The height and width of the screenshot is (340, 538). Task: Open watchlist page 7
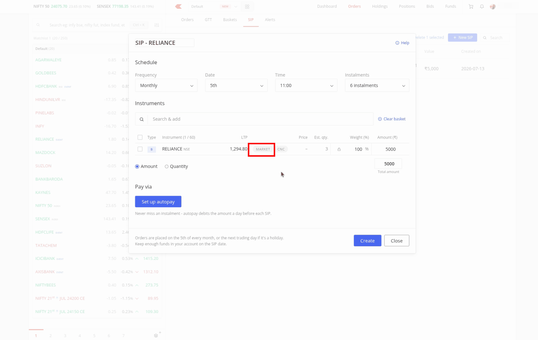coord(124,336)
